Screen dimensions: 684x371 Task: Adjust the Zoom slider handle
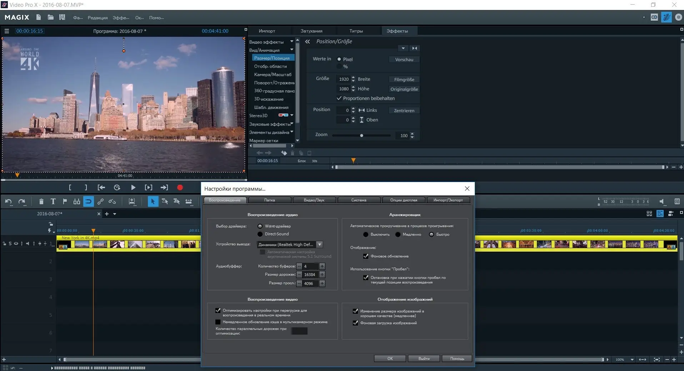361,136
